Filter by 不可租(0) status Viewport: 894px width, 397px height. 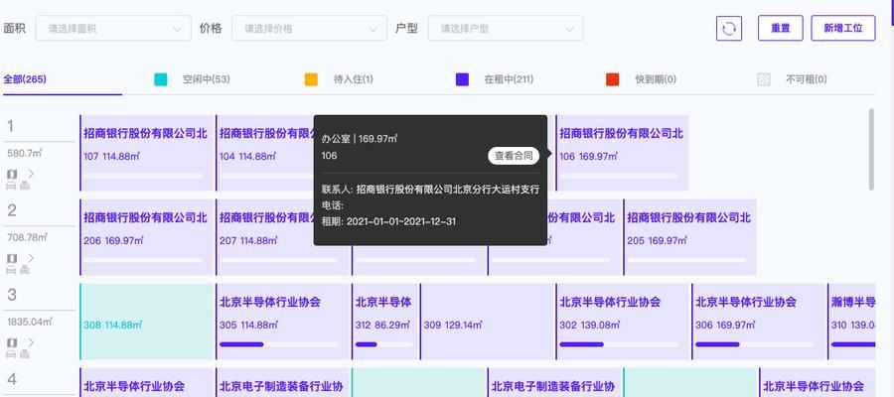pyautogui.click(x=807, y=79)
